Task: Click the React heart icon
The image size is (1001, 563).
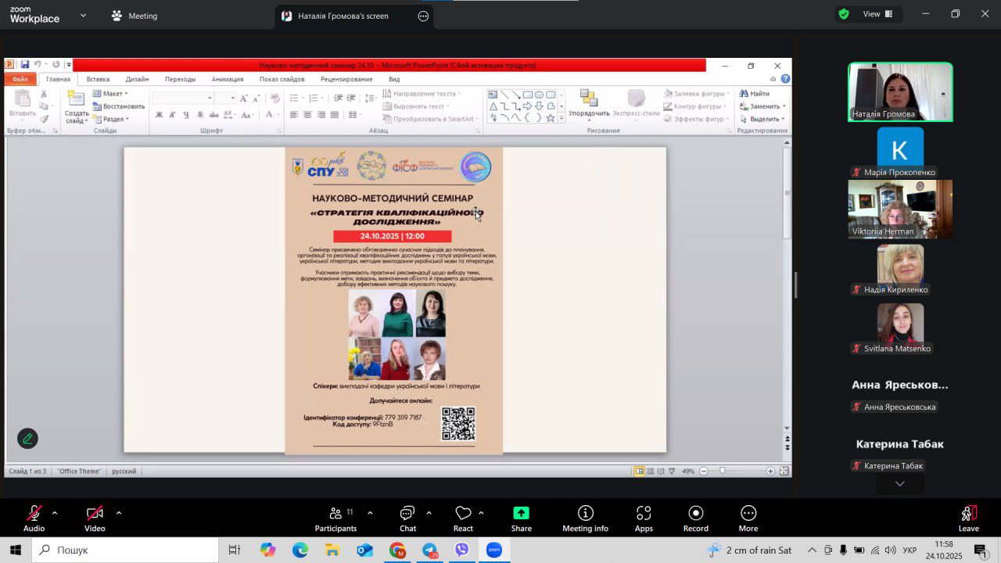Action: 463,514
